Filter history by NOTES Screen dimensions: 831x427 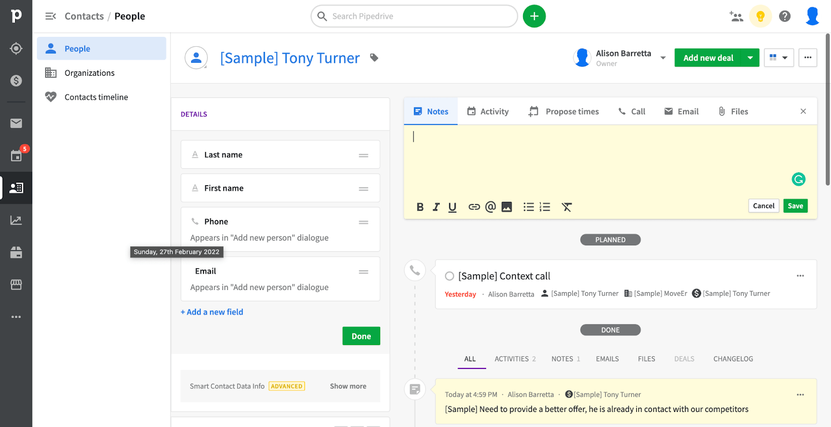tap(566, 359)
